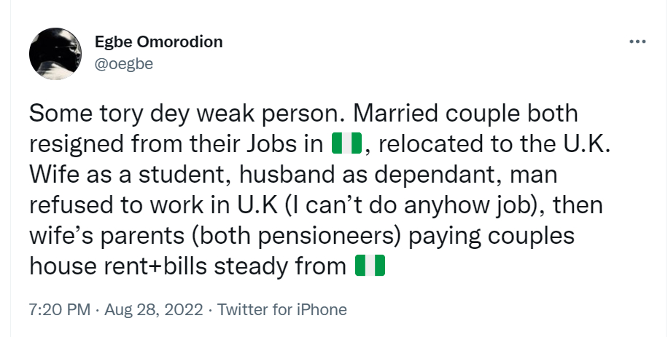Select the text "relocated to the U.K."
668x337 pixels.
(498, 144)
